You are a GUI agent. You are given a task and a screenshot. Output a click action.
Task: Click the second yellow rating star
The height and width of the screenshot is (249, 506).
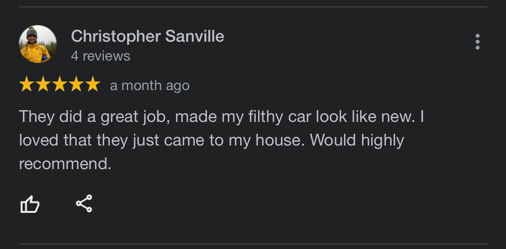[43, 84]
